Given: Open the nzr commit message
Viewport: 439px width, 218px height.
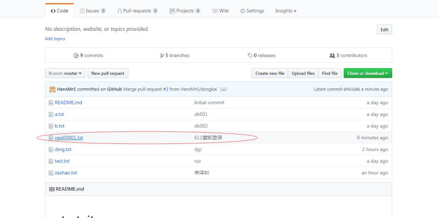Looking at the screenshot, I should (198, 161).
